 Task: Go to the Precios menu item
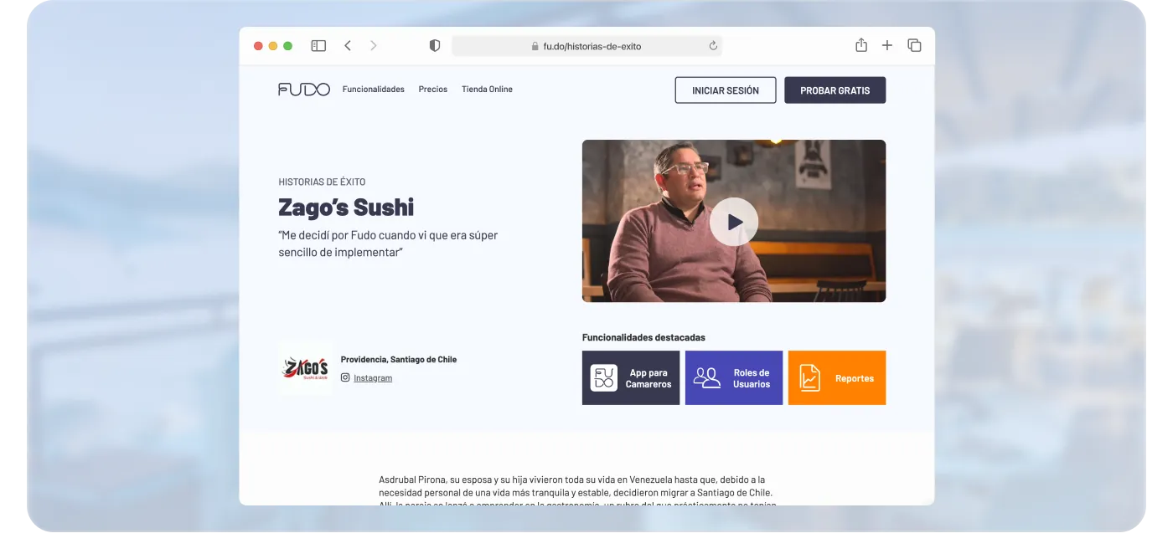click(x=433, y=90)
